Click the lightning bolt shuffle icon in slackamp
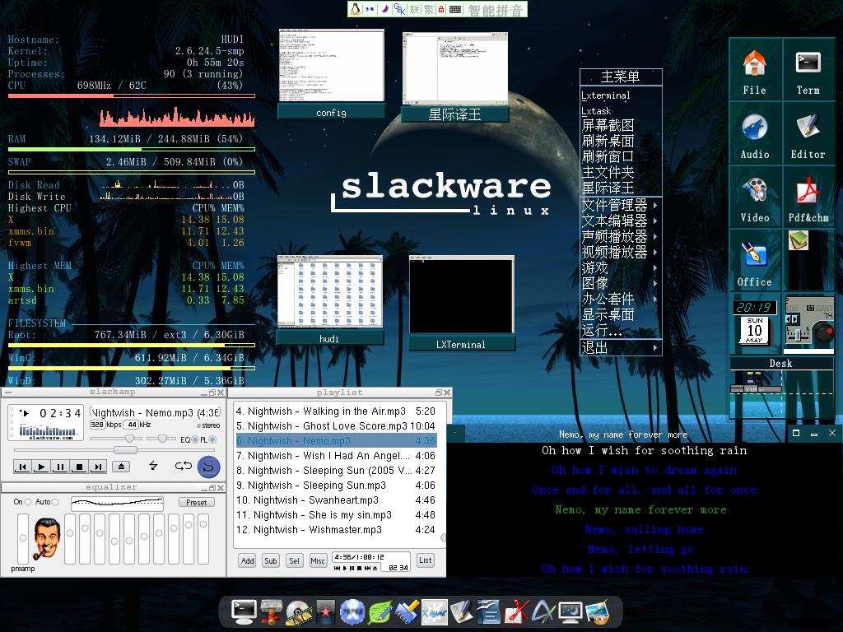The height and width of the screenshot is (632, 843). pos(153,466)
